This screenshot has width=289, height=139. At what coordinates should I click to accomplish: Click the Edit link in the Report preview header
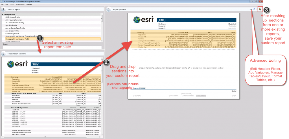251,9
